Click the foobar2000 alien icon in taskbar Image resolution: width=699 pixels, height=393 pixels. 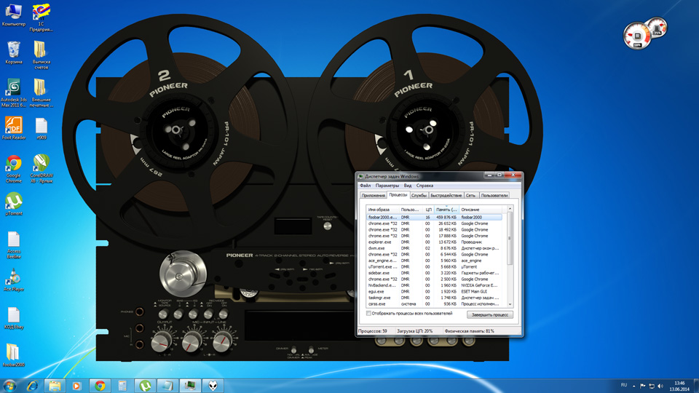213,386
